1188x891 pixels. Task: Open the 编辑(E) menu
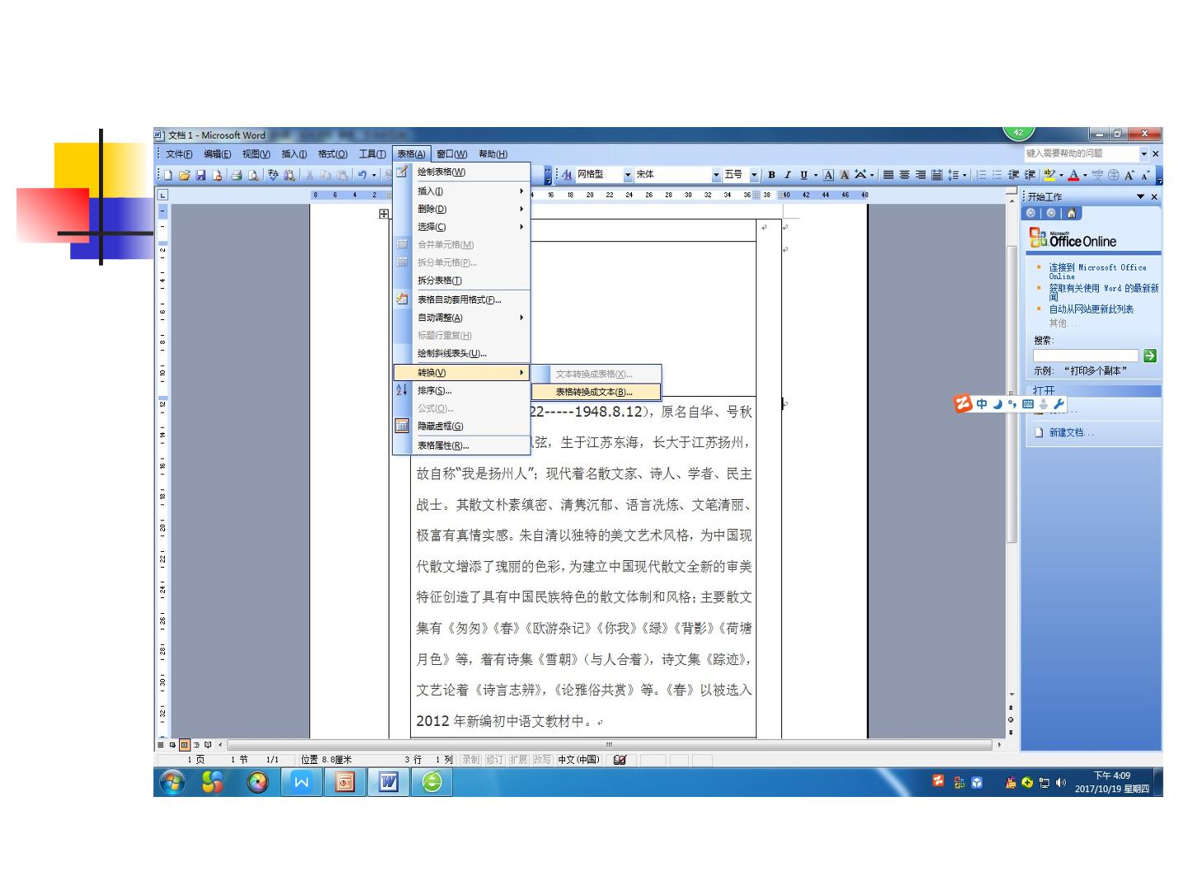[218, 154]
